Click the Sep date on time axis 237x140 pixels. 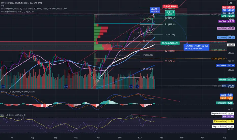point(56,137)
